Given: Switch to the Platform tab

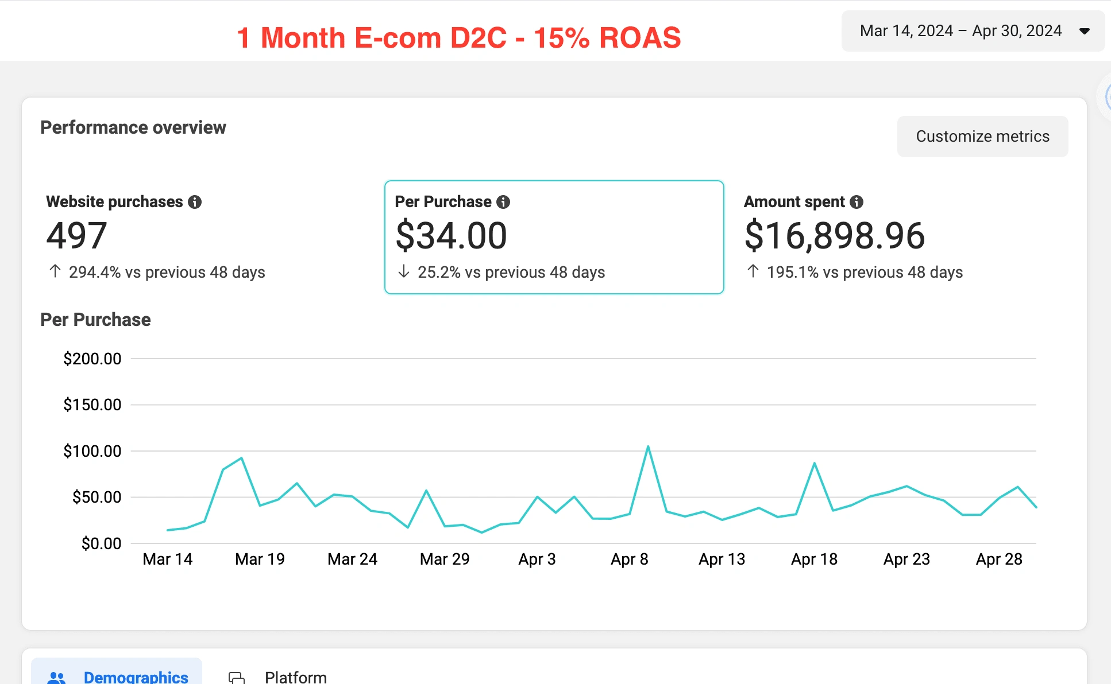Looking at the screenshot, I should [295, 677].
